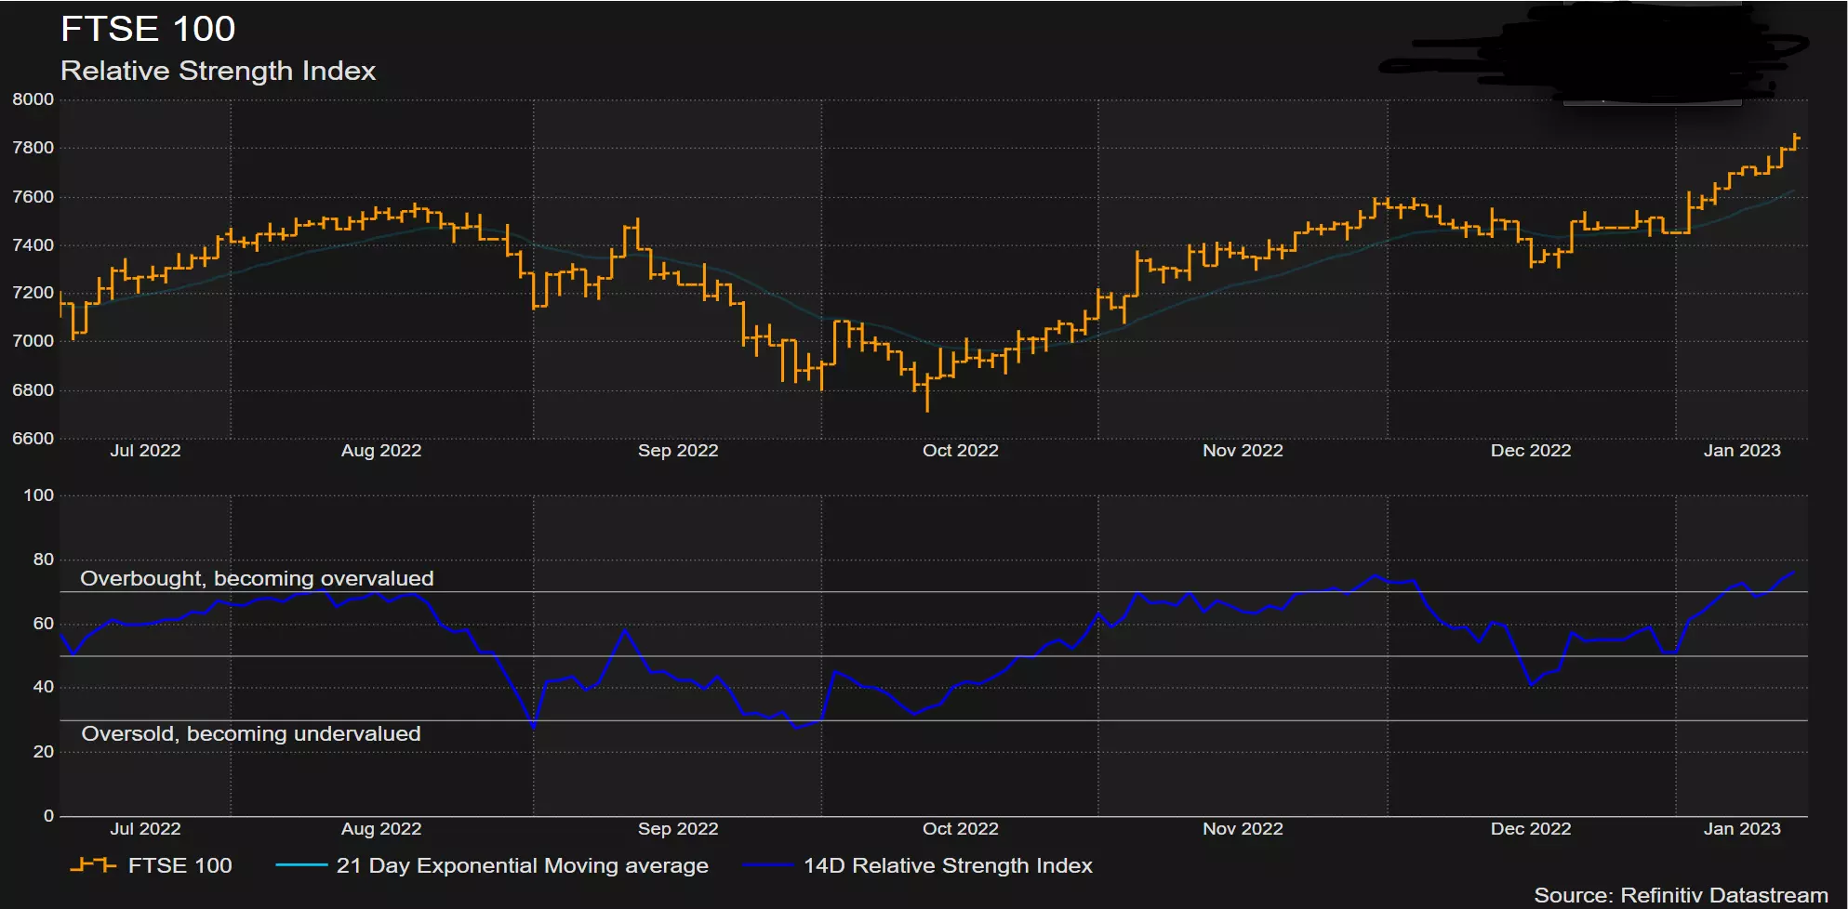Click Sep 2022 on the RSI chart axis
Screen dimensions: 1848x909
tap(678, 829)
